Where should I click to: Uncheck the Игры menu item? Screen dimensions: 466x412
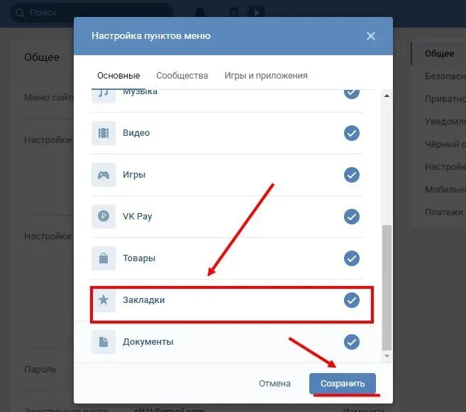coord(352,175)
